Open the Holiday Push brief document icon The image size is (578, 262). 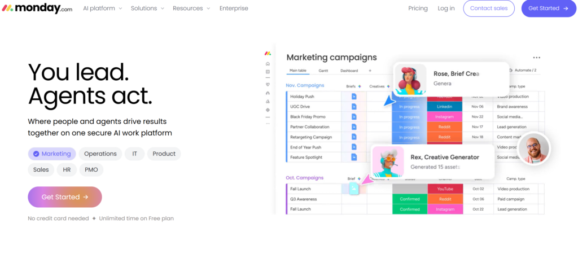tap(354, 97)
